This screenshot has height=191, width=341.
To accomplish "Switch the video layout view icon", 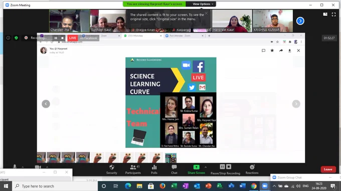I will 325,14.
